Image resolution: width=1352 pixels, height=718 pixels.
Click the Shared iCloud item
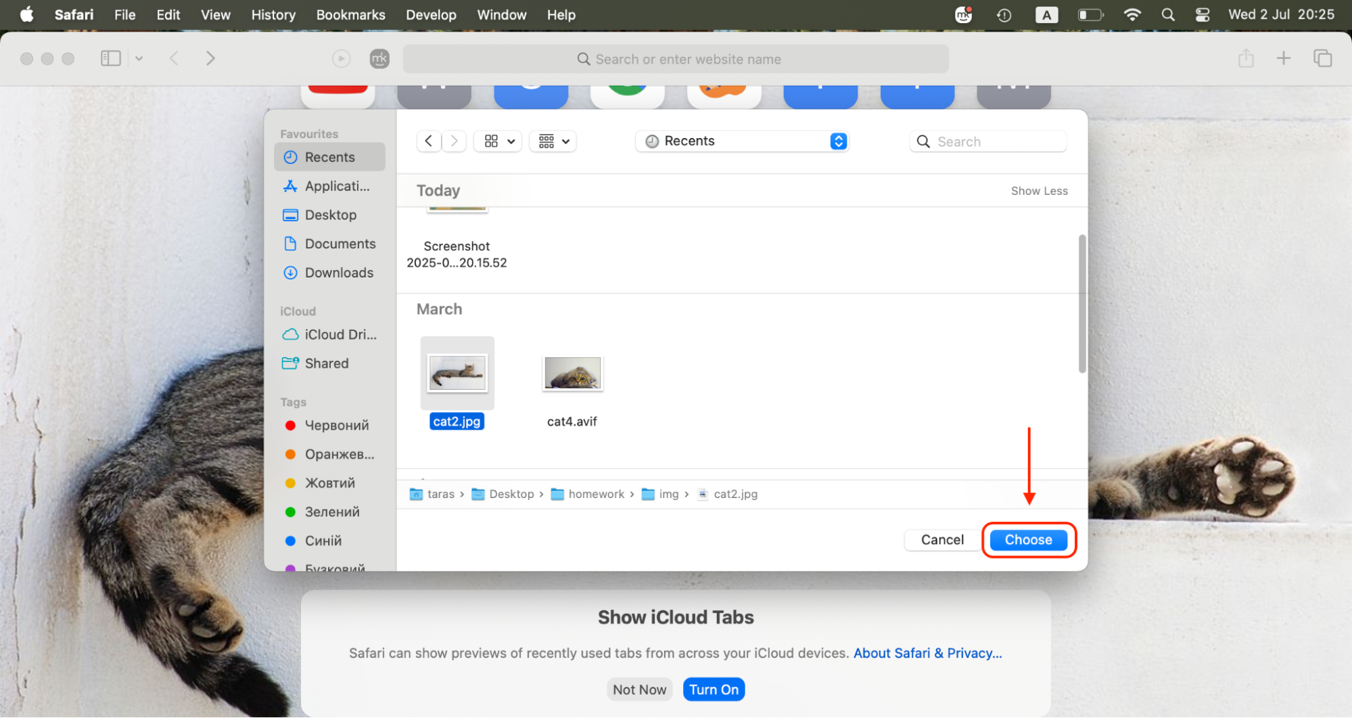(327, 363)
